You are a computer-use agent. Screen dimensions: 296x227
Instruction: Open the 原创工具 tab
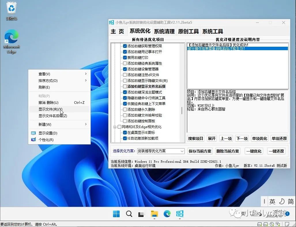[x=188, y=31]
